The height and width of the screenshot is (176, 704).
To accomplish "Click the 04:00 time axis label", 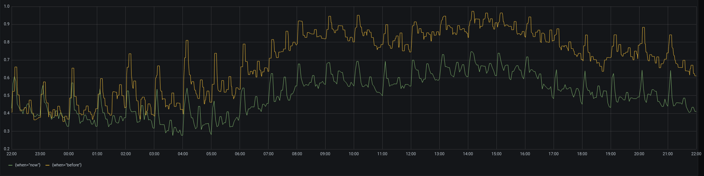I will (x=183, y=154).
